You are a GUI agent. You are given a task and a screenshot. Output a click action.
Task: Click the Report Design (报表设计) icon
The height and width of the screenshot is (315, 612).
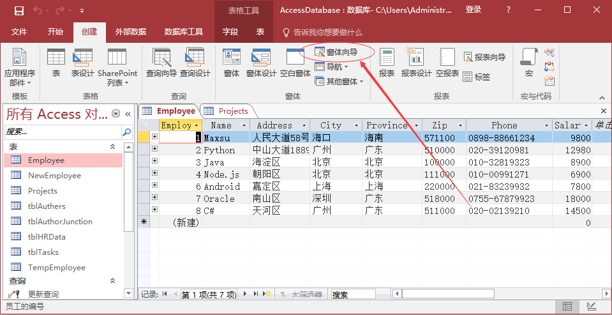416,63
